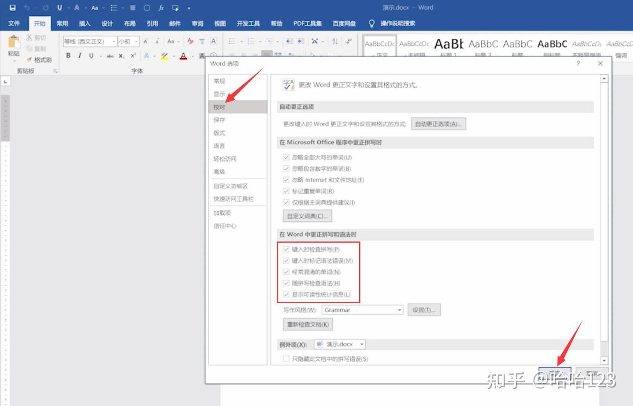Toggle 忽略全部大写的单词(U) checkbox
The height and width of the screenshot is (406, 633).
[286, 157]
